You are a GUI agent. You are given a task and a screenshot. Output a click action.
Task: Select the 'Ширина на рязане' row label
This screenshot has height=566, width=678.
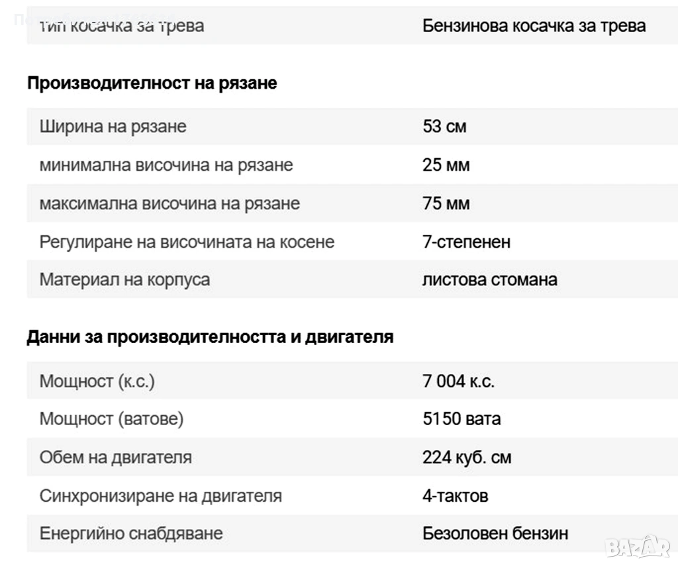tap(113, 126)
